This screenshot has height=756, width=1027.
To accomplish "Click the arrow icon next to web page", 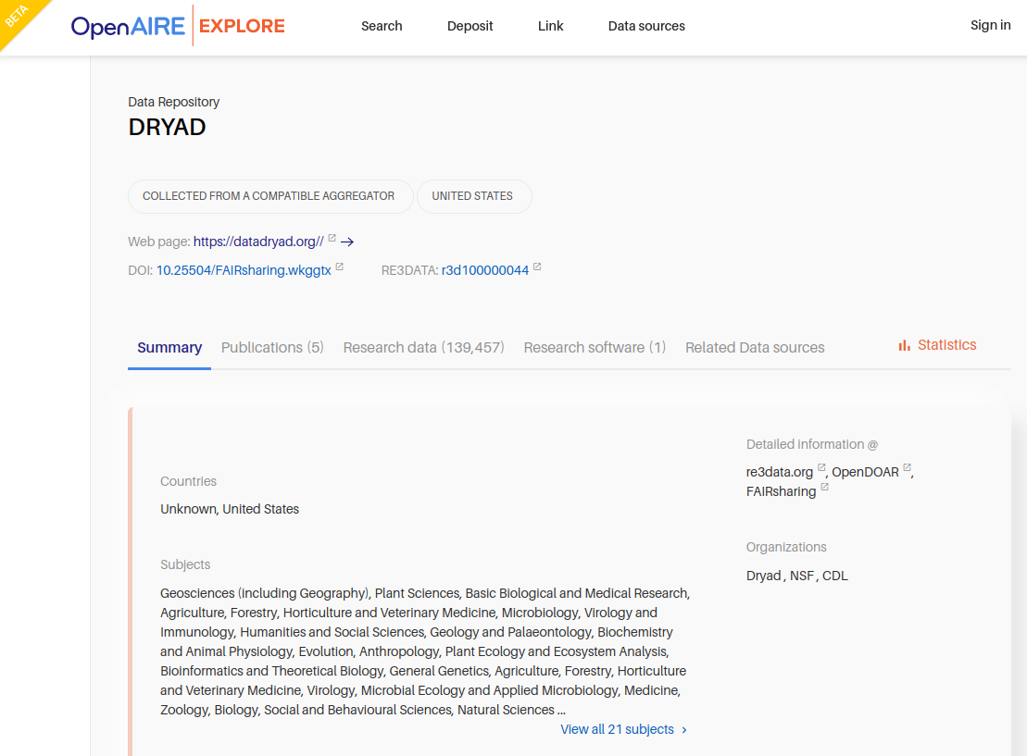I will tap(347, 242).
